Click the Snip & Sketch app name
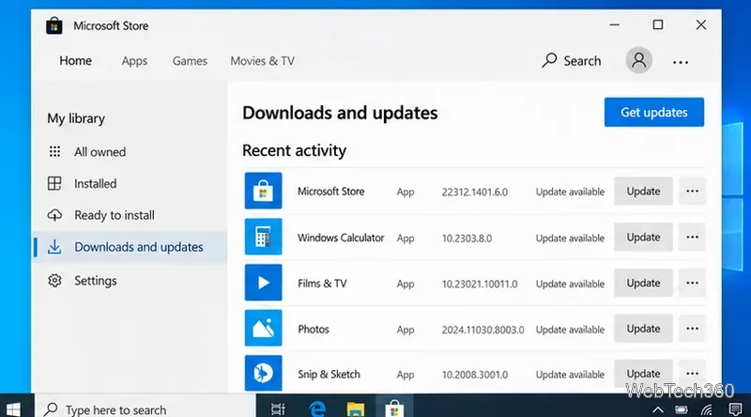This screenshot has width=751, height=417. 329,375
